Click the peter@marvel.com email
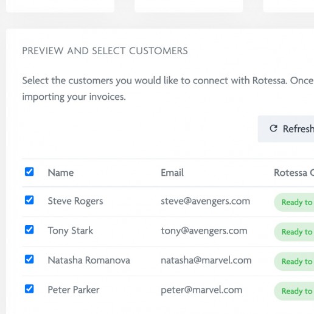314x314 pixels. pyautogui.click(x=201, y=290)
